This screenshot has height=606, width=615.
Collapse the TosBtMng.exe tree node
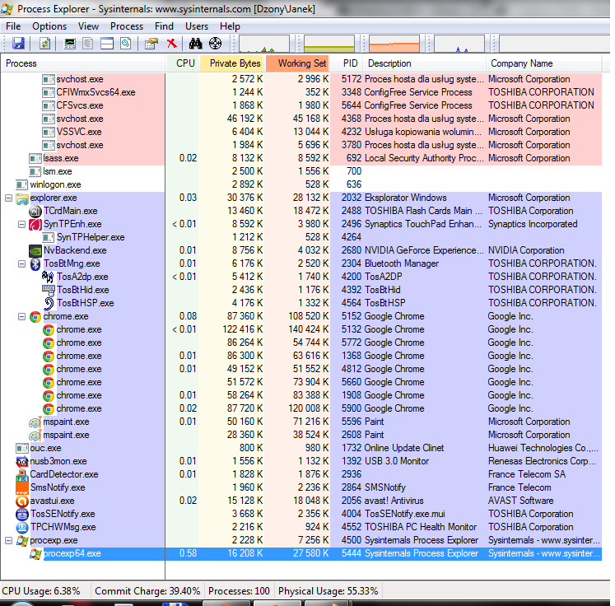click(22, 264)
